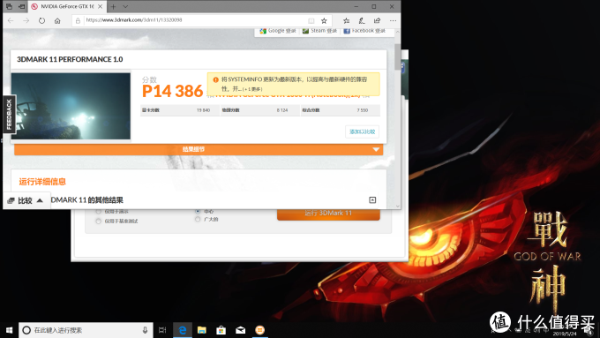
Task: Open File Explorer from taskbar
Action: click(x=202, y=330)
